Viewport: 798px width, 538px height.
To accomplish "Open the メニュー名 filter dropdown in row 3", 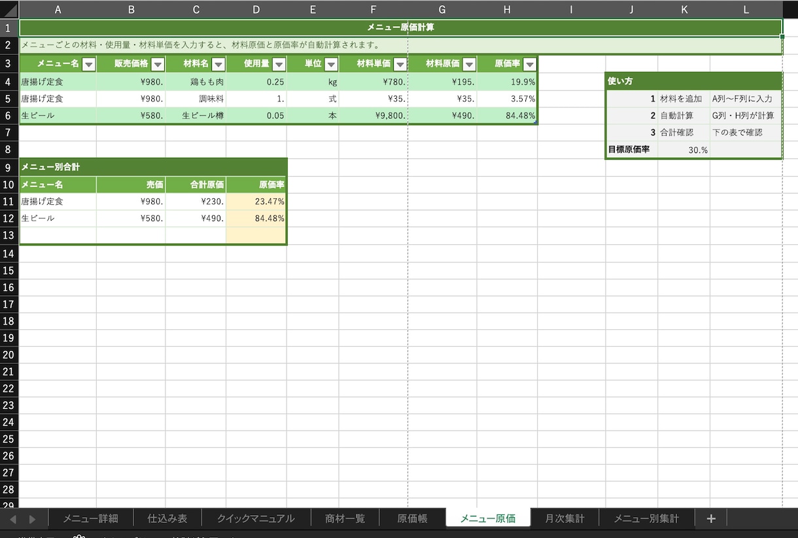I will pos(89,64).
